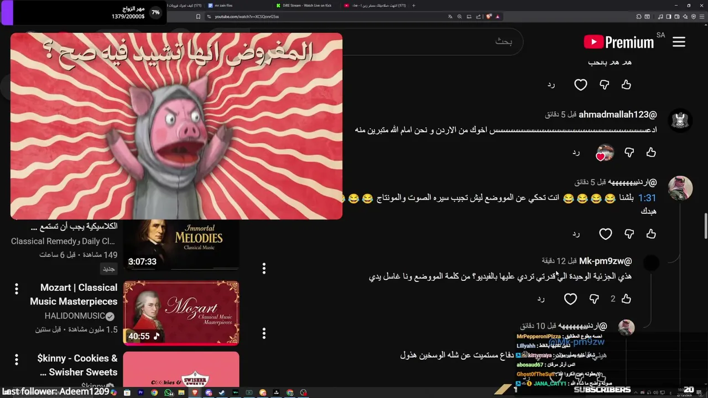Open the Brave browser main menu button
The height and width of the screenshot is (398, 708).
(x=702, y=17)
